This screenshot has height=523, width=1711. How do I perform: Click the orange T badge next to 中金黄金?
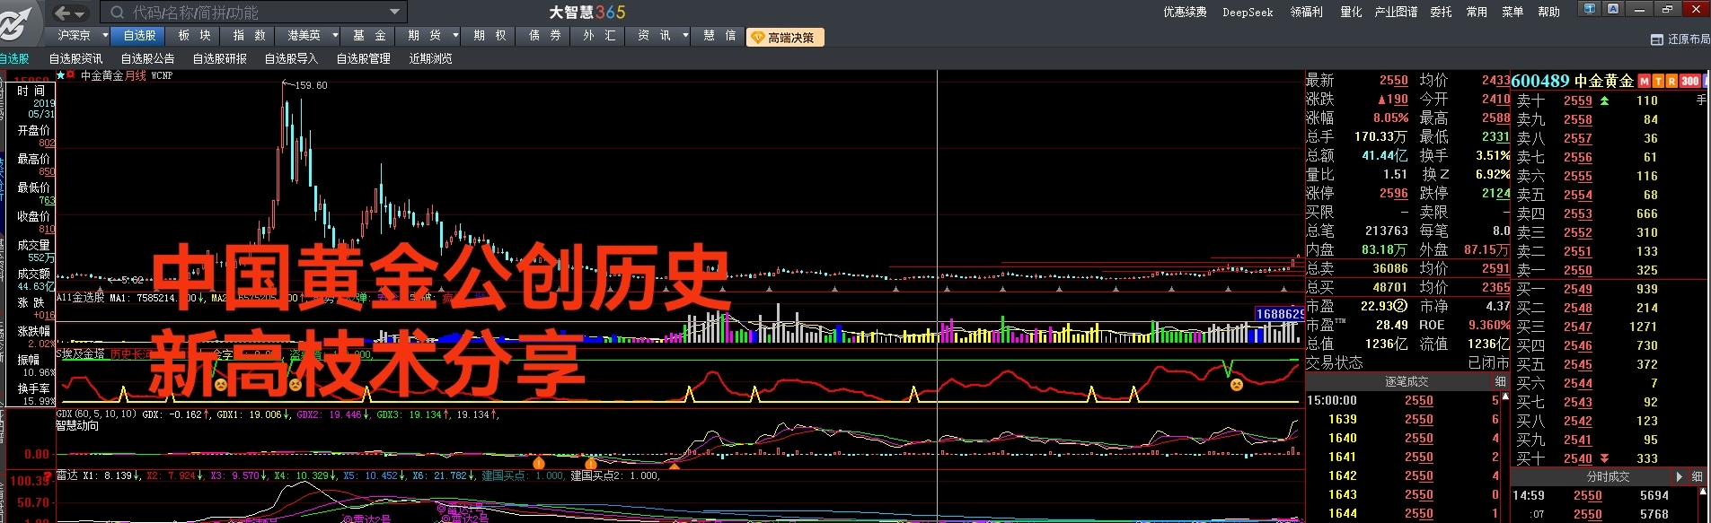(1658, 82)
